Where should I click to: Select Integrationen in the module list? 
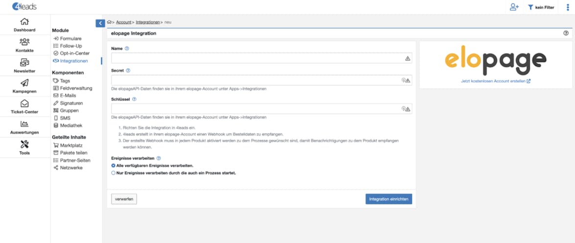70,61
